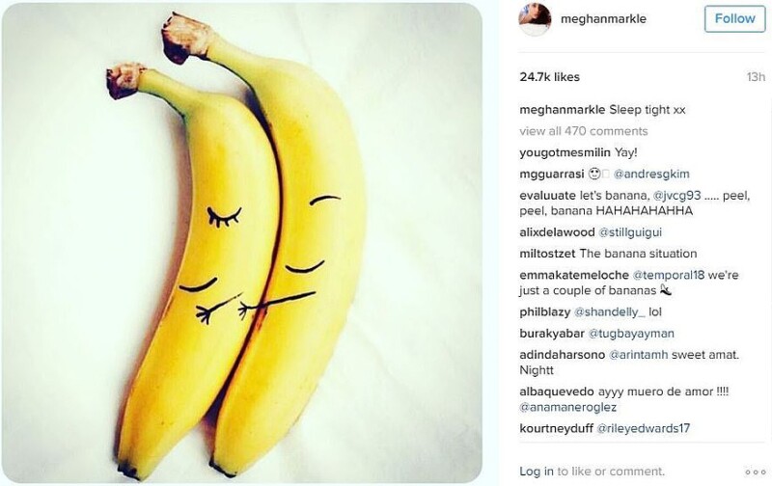Open the 24.7k likes list
This screenshot has width=772, height=486.
(x=549, y=77)
